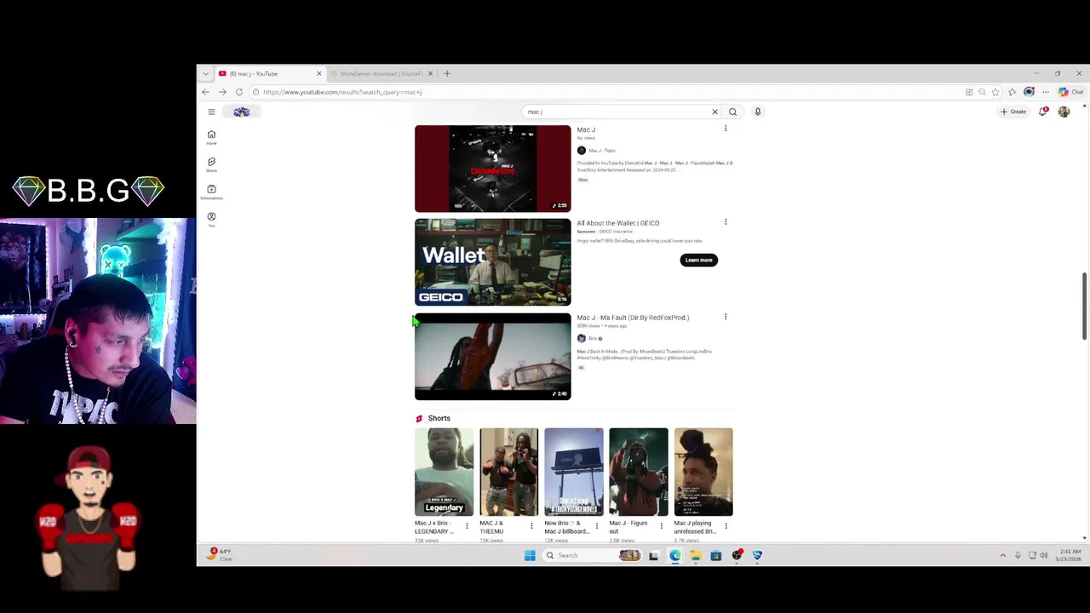Open the GEICO Wallet ad thumbnail
The height and width of the screenshot is (613, 1090).
click(x=492, y=262)
